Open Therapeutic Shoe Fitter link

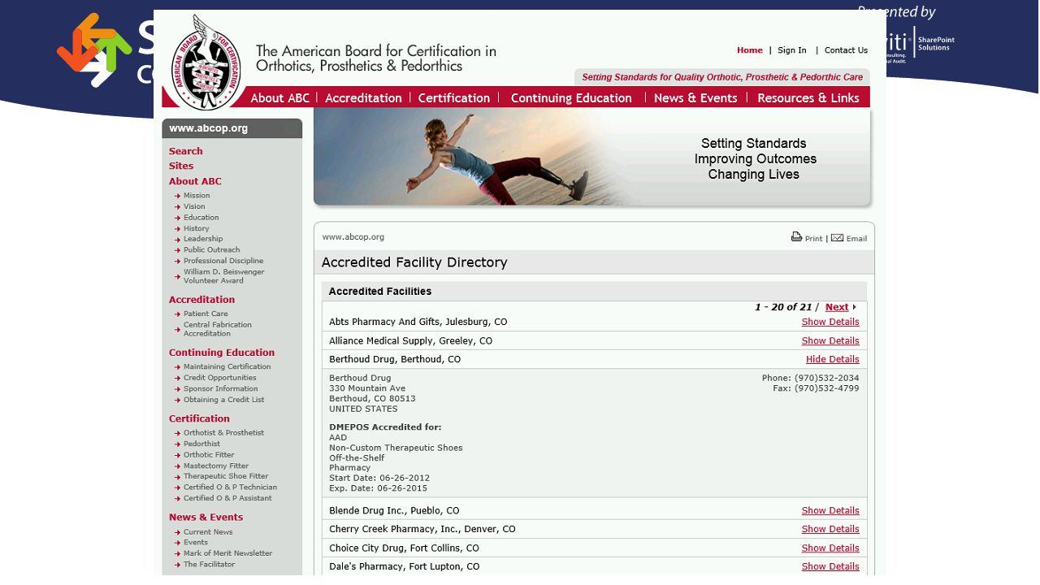point(226,476)
